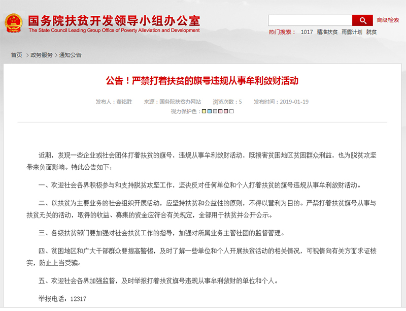The image size is (406, 311).
Task: Select hot search term 雨露计划
Action: (x=352, y=32)
